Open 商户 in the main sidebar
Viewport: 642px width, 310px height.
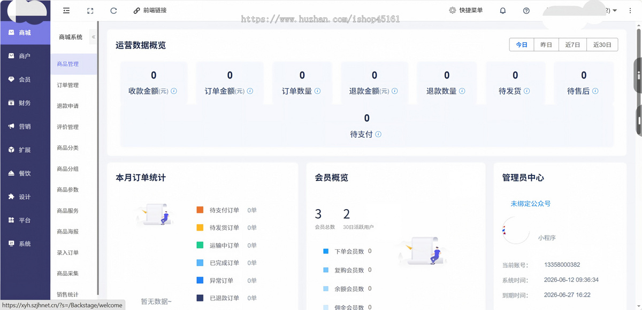point(25,56)
